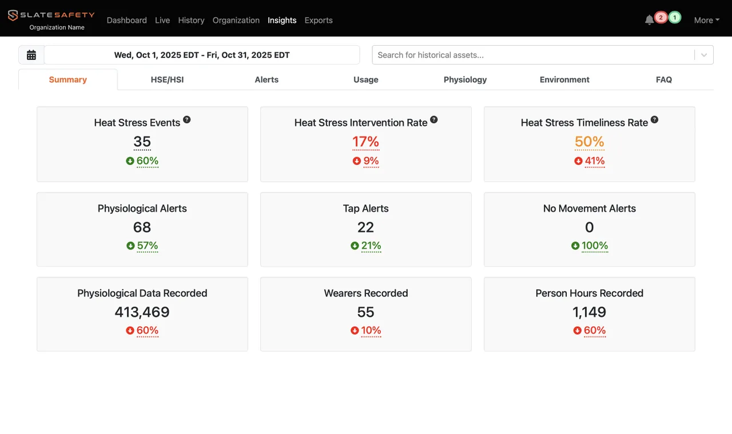
Task: Open the notifications bell icon
Action: pyautogui.click(x=649, y=20)
